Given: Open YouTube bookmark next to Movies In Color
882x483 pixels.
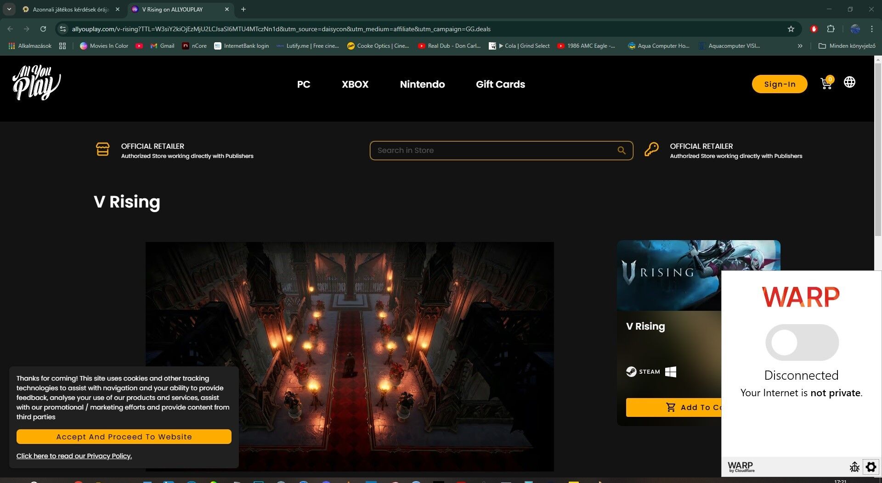Looking at the screenshot, I should [139, 46].
